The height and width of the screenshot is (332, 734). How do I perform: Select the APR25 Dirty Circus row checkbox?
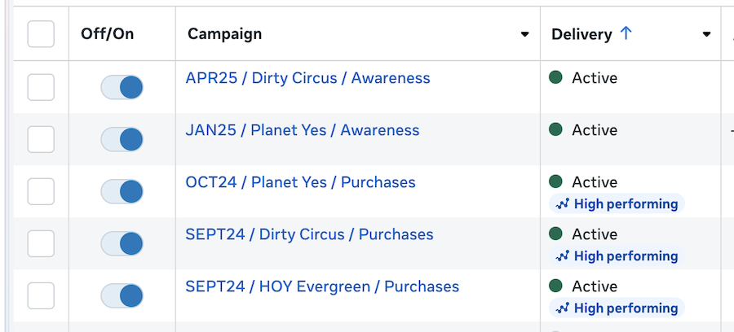[x=41, y=87]
